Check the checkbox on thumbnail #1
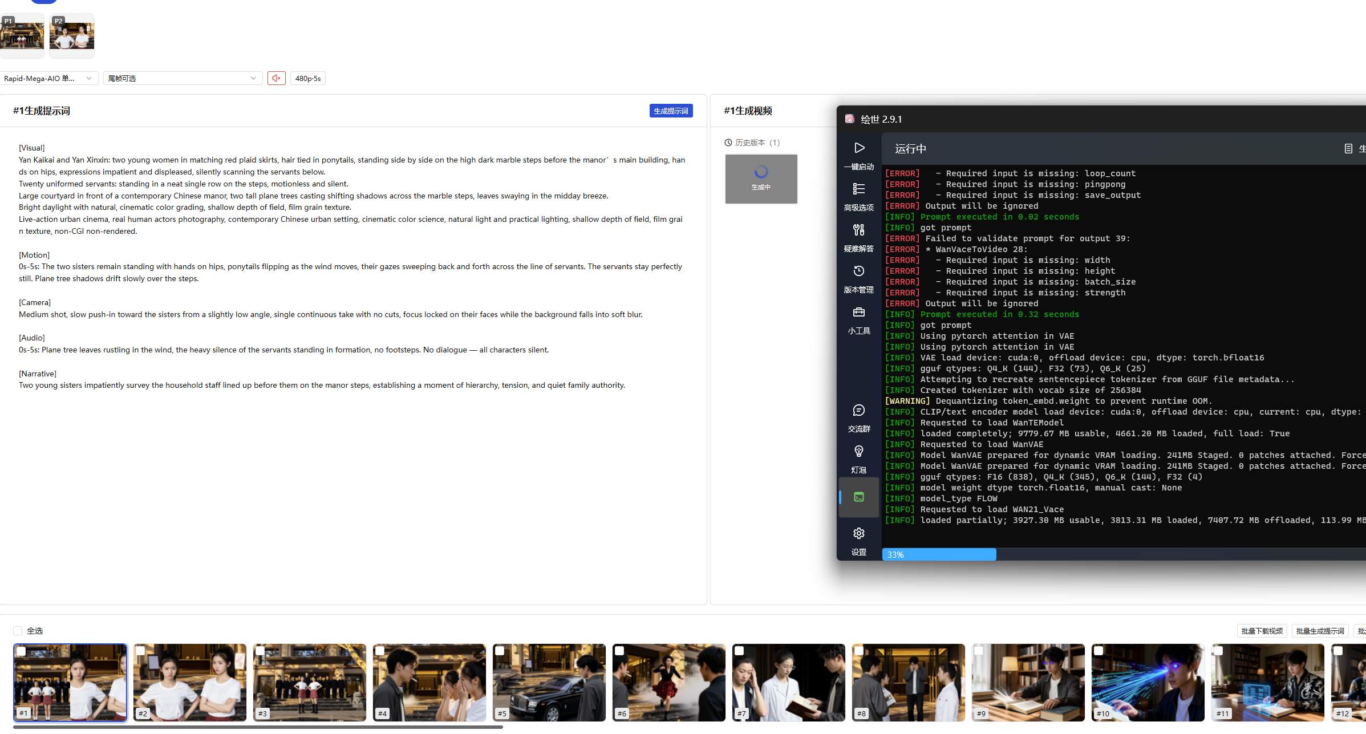Screen dimensions: 1366x734 pyautogui.click(x=22, y=651)
